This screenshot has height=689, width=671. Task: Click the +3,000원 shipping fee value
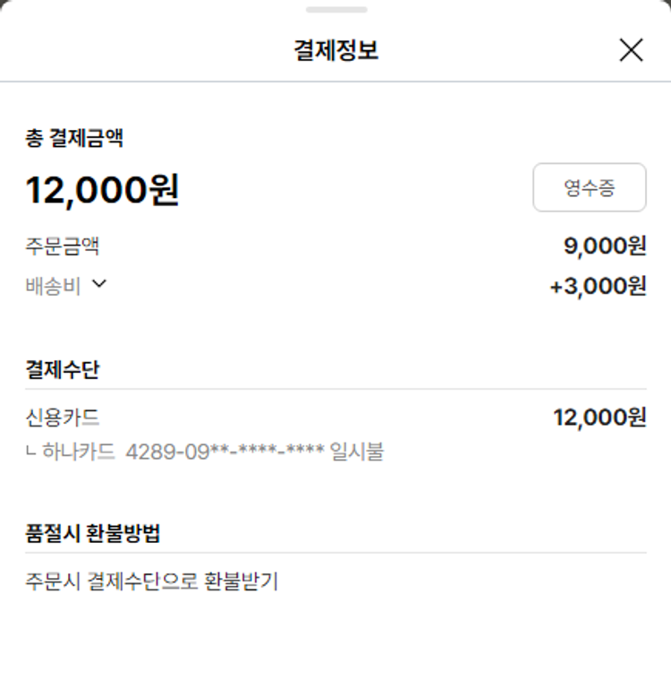598,286
